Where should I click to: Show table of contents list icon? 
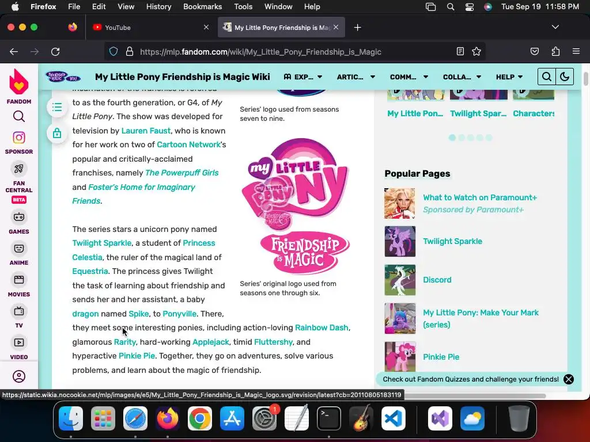click(x=57, y=108)
